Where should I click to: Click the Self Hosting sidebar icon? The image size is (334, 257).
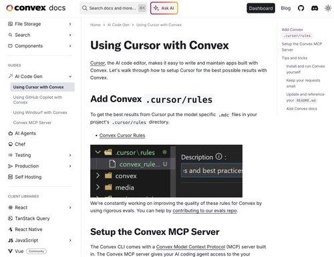click(10, 177)
